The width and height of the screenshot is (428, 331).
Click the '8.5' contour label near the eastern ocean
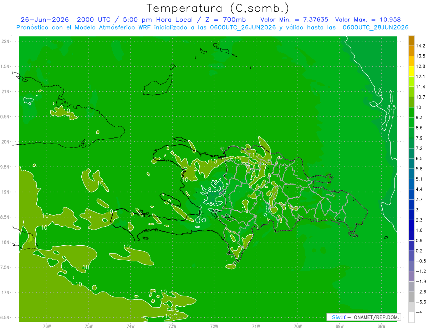(391, 107)
